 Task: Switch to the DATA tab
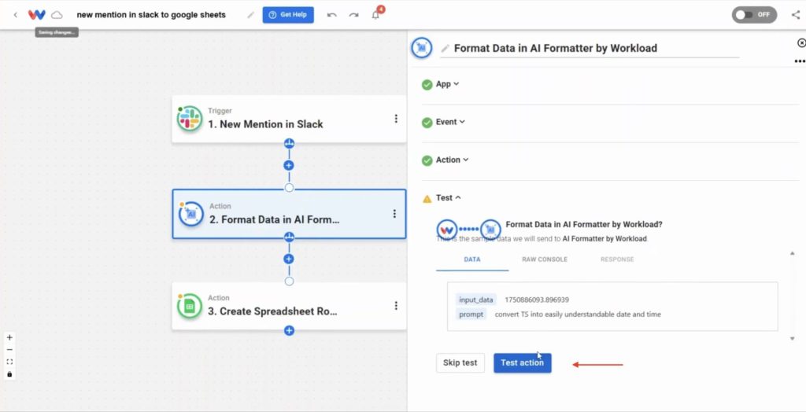472,259
